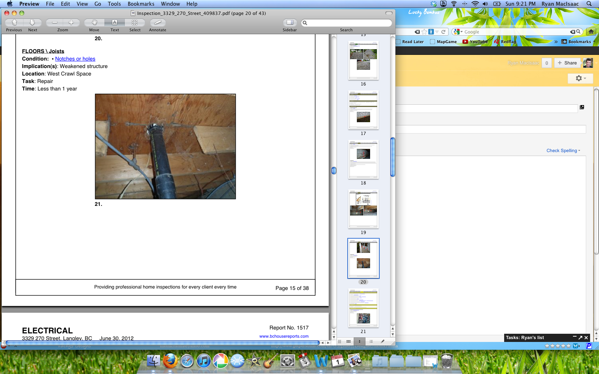
Task: Zoom in with the plus button
Action: pos(71,22)
